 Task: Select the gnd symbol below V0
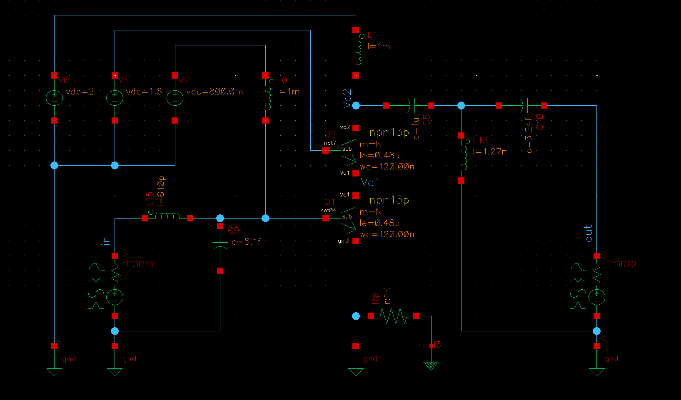[54, 372]
